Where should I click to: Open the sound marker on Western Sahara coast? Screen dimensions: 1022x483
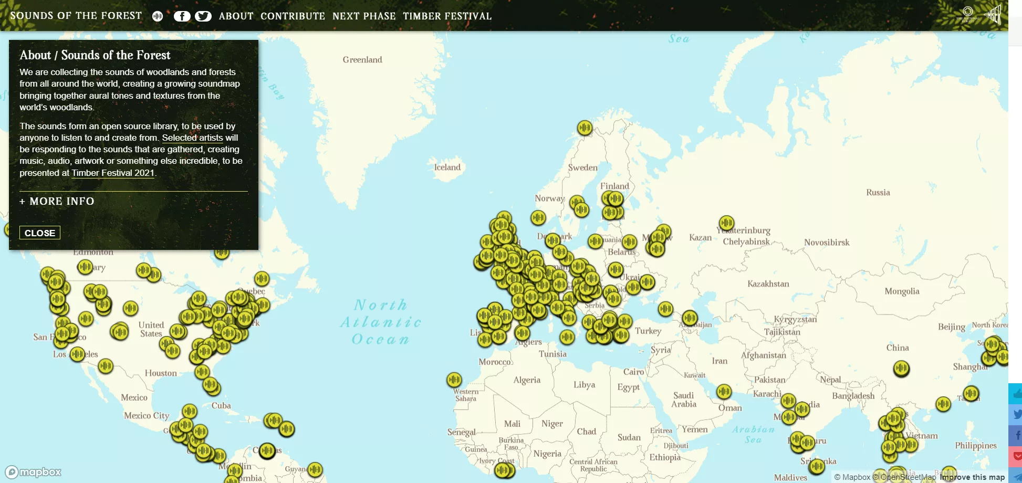[x=454, y=380]
